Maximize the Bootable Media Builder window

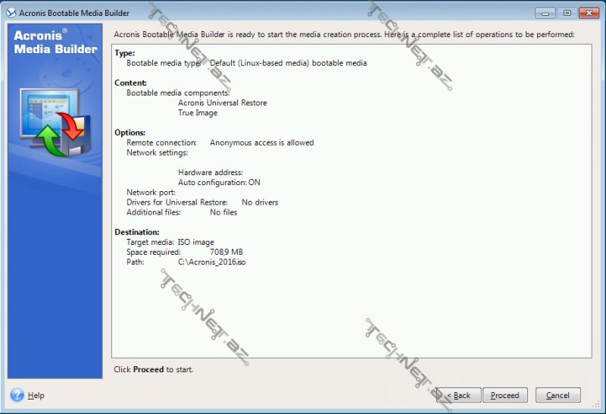[566, 13]
